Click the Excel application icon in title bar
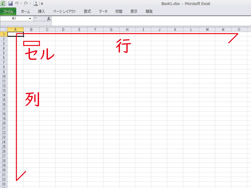The height and width of the screenshot is (188, 251). click(3, 4)
